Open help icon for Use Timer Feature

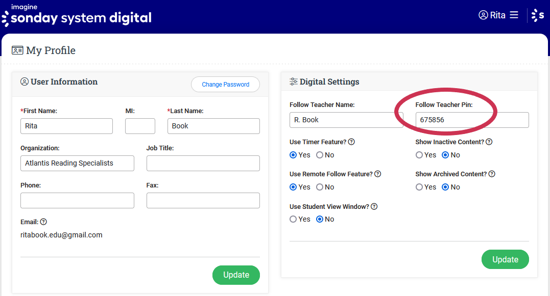(x=351, y=142)
